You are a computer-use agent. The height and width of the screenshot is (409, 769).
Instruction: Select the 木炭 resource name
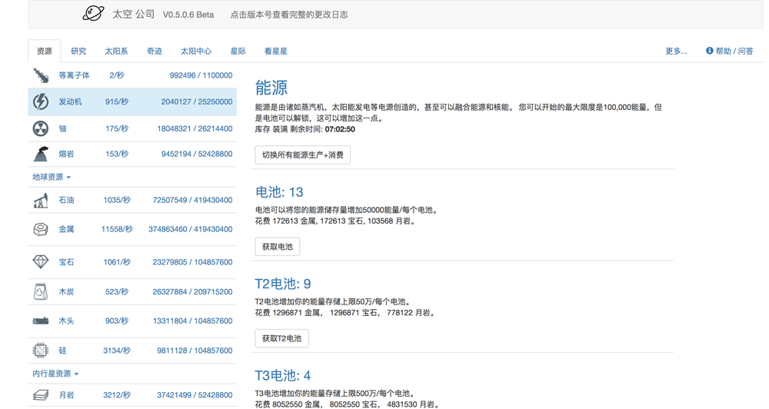[x=66, y=292]
